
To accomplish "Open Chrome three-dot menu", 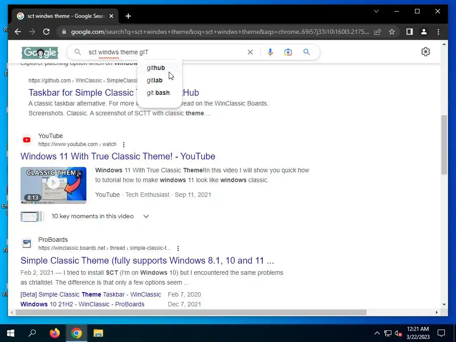I will [x=438, y=32].
